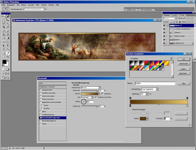Screen dimensions: 196x150
Task: Select the dark brown left color stop
Action: click(130, 105)
